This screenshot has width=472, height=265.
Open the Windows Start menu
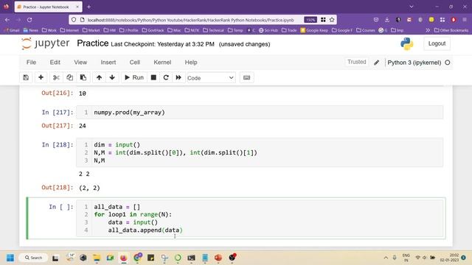(x=10, y=258)
